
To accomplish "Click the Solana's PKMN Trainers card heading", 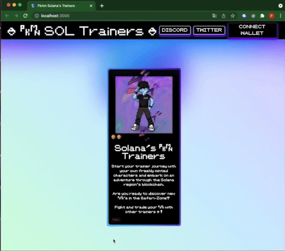I will [143, 152].
